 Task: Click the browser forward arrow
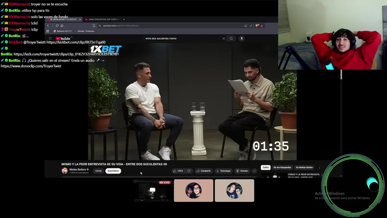52,26
